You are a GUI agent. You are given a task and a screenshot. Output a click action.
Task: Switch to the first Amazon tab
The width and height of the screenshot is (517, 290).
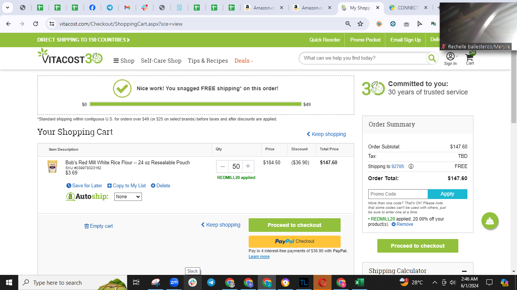pos(265,8)
